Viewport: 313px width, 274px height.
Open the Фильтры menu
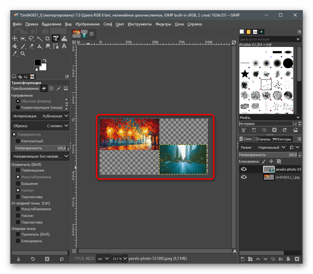pos(163,24)
